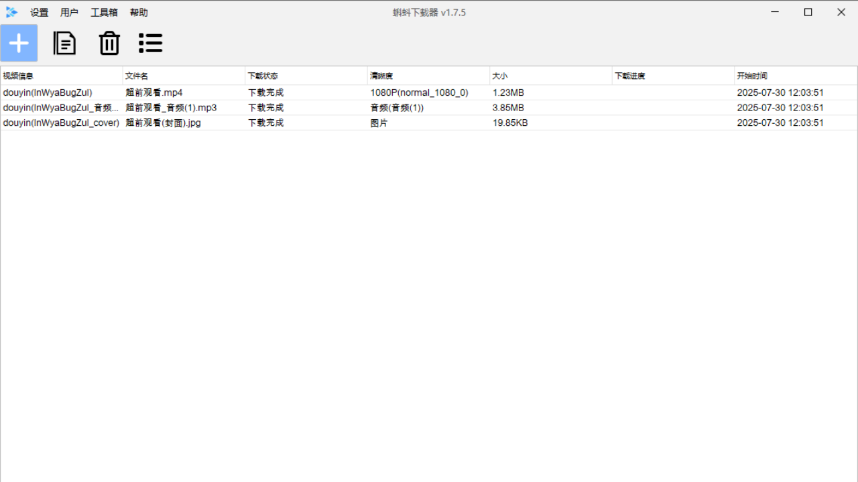The image size is (858, 482).
Task: Select the 超前观看.mp4 download row
Action: click(154, 92)
